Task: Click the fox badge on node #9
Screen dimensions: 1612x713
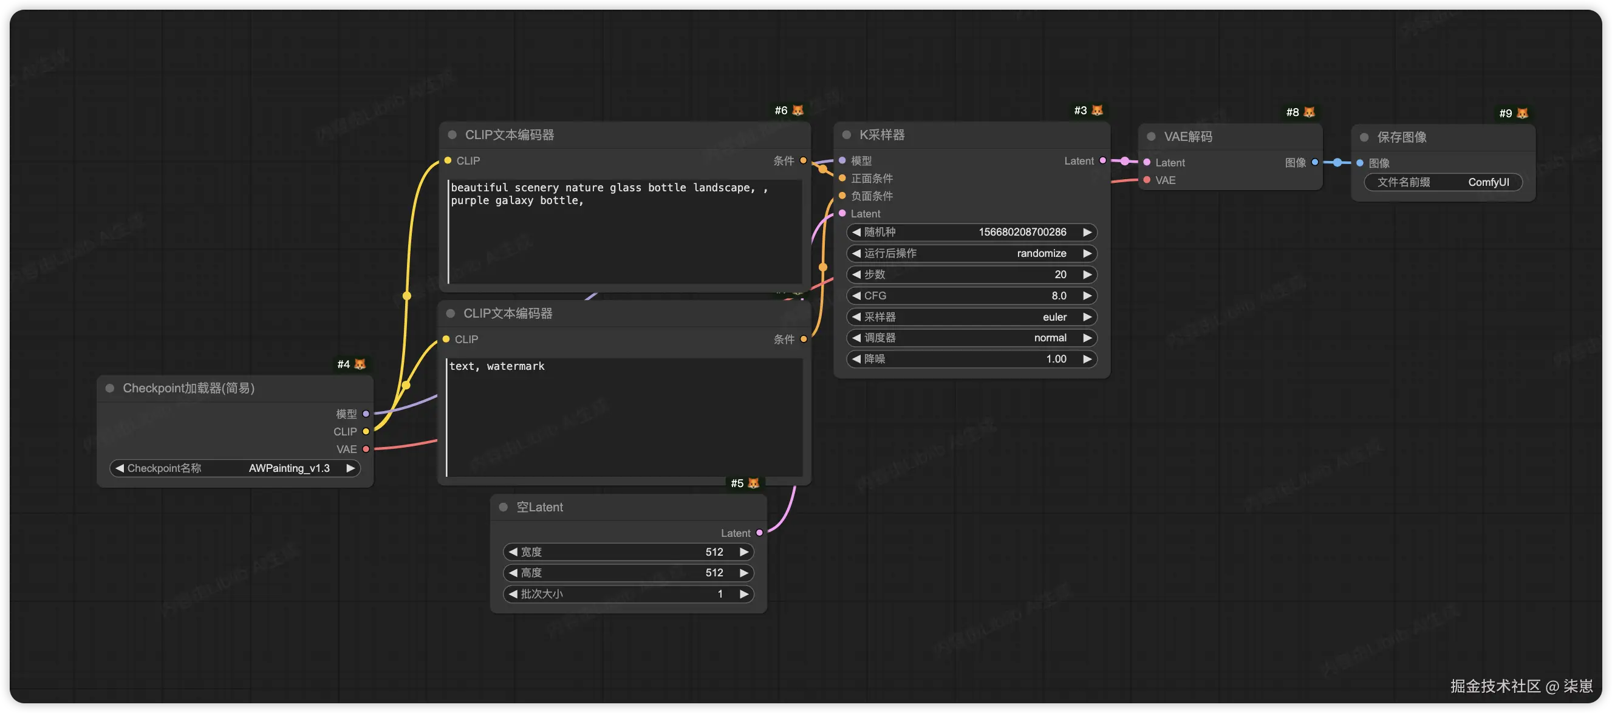Action: click(x=1523, y=114)
